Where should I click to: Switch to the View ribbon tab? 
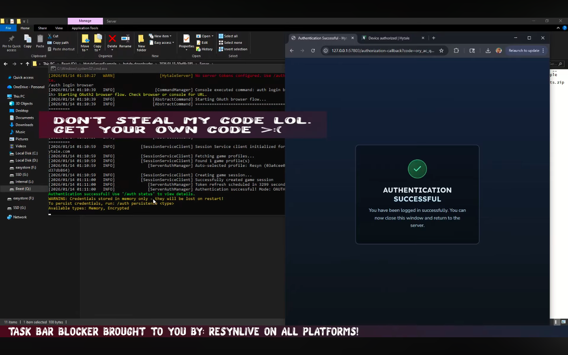coord(59,28)
